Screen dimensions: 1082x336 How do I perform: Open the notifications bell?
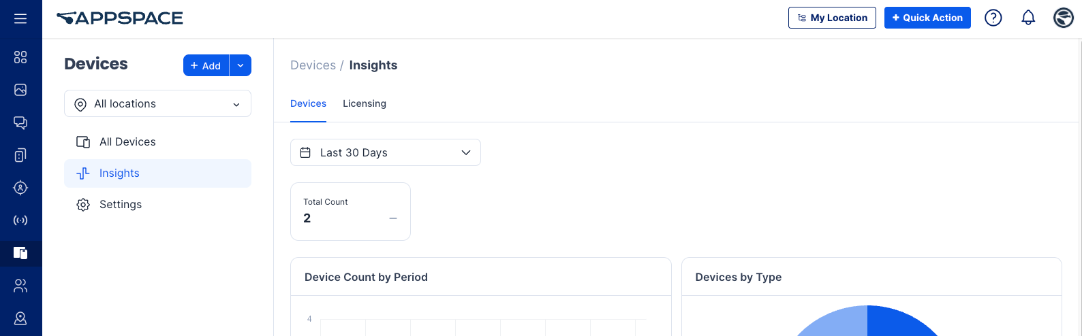1028,18
